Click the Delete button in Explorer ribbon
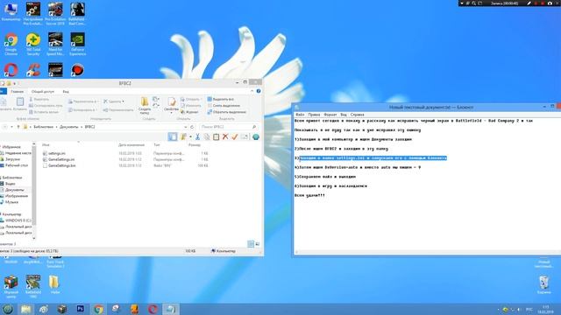561x315 pixels. tap(114, 101)
